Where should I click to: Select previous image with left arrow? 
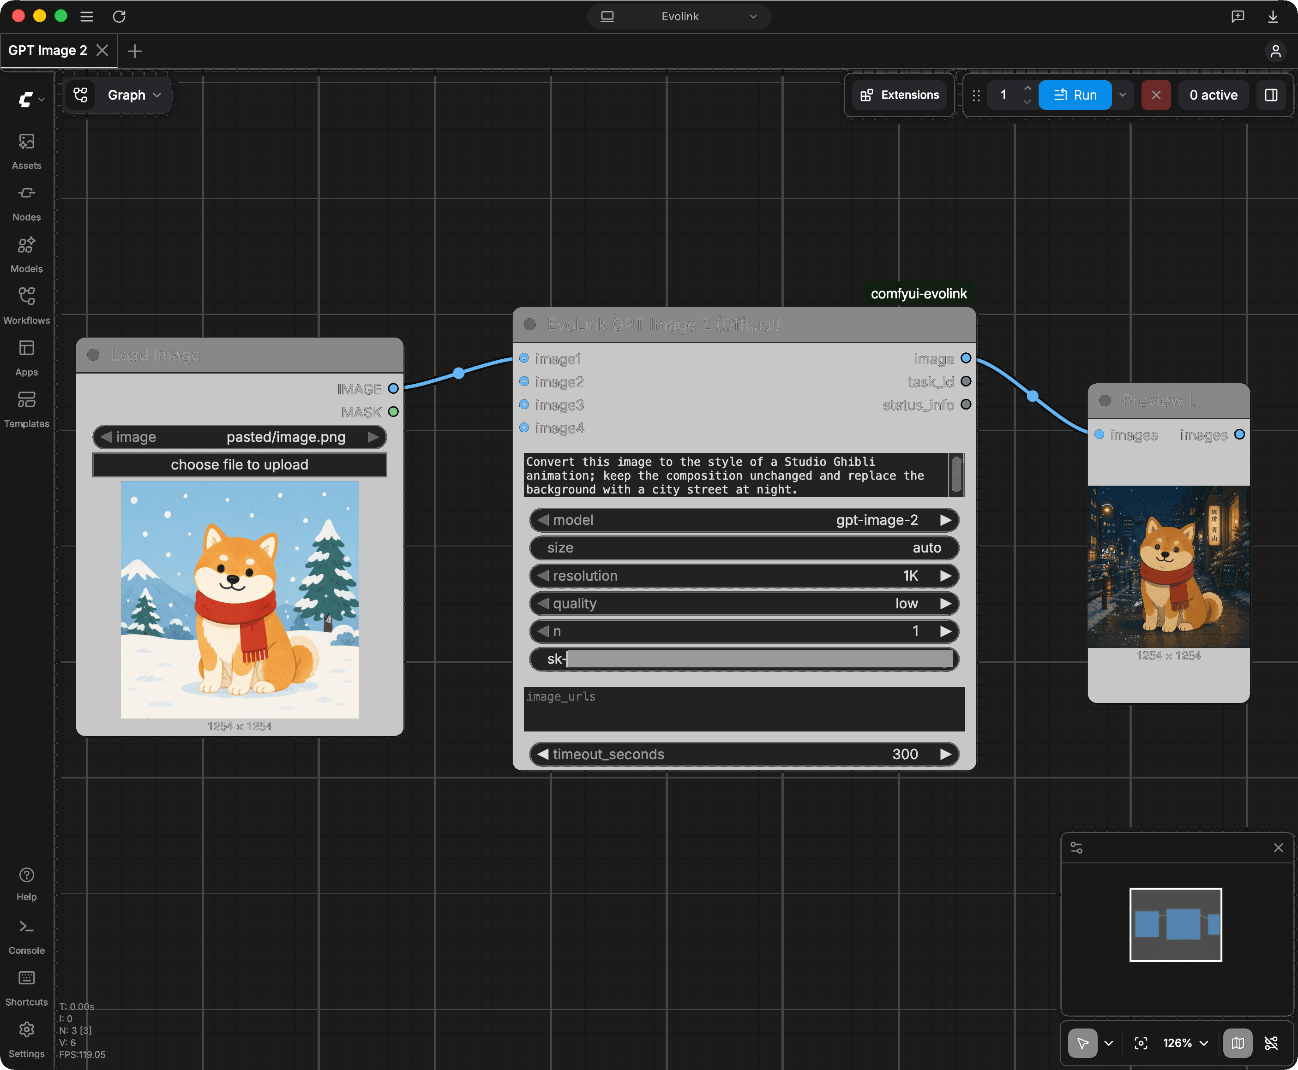click(x=106, y=437)
